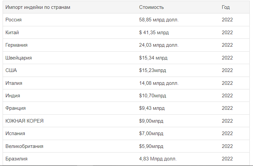Select the "$9,43 млрд" value for Франция

152,108
